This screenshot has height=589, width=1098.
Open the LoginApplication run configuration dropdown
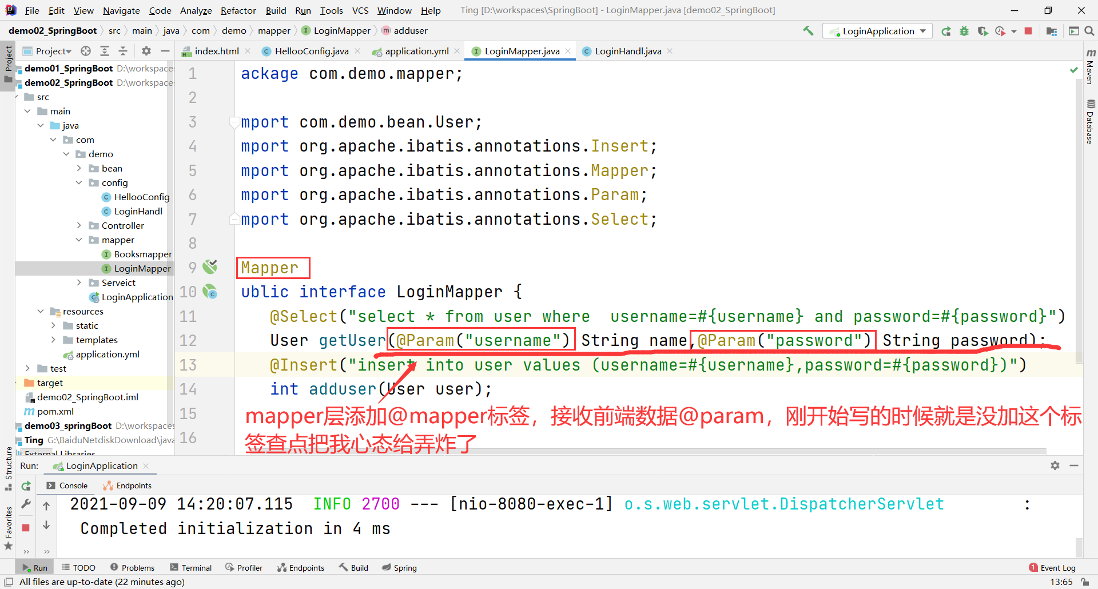pos(923,31)
